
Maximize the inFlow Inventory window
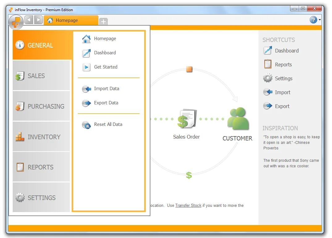pos(303,8)
